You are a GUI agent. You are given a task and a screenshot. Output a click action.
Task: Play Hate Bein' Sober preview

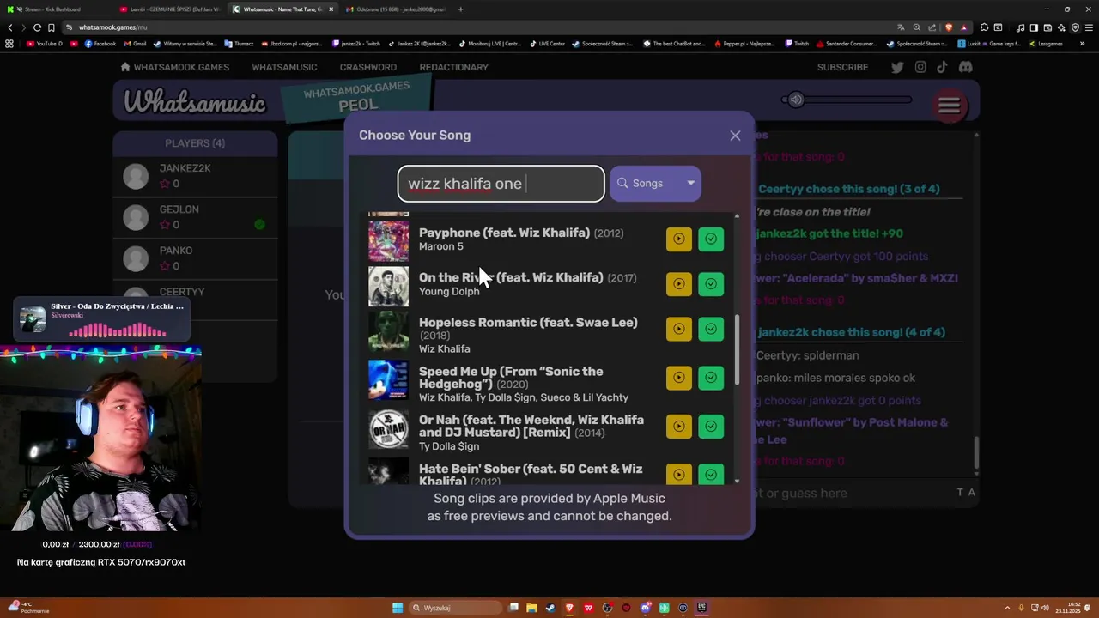click(x=678, y=474)
